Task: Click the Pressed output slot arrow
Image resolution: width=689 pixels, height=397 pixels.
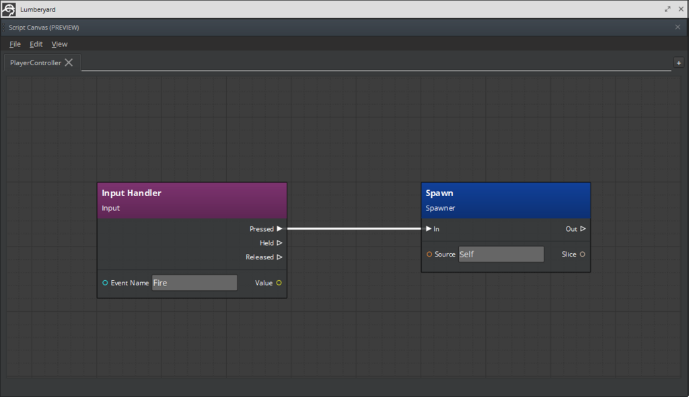Action: point(279,228)
